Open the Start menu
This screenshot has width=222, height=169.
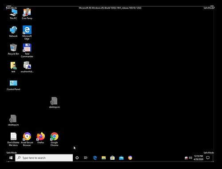tap(11, 158)
